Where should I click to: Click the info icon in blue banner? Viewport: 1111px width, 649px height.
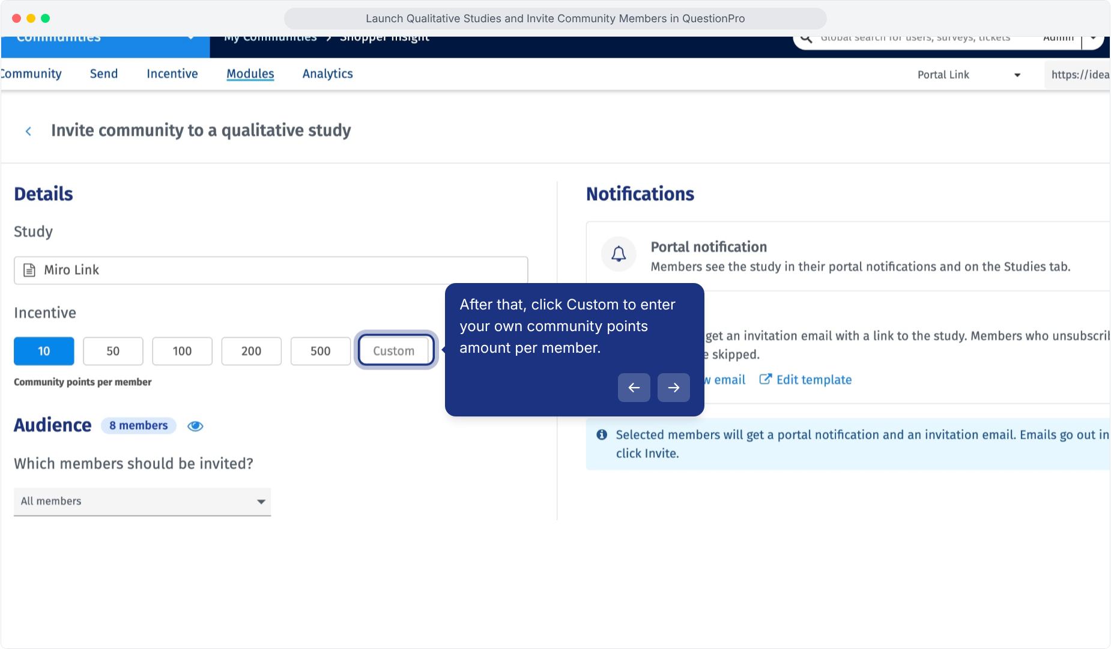click(x=602, y=434)
